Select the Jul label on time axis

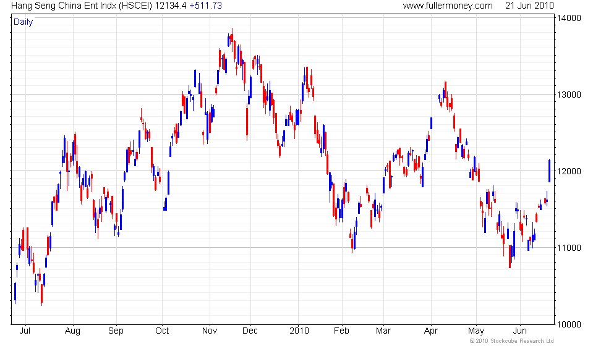(25, 331)
